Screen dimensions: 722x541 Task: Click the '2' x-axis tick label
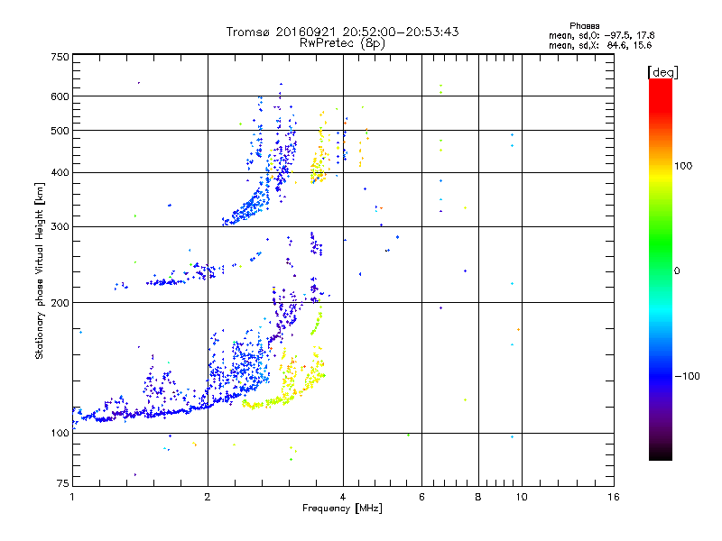(208, 497)
